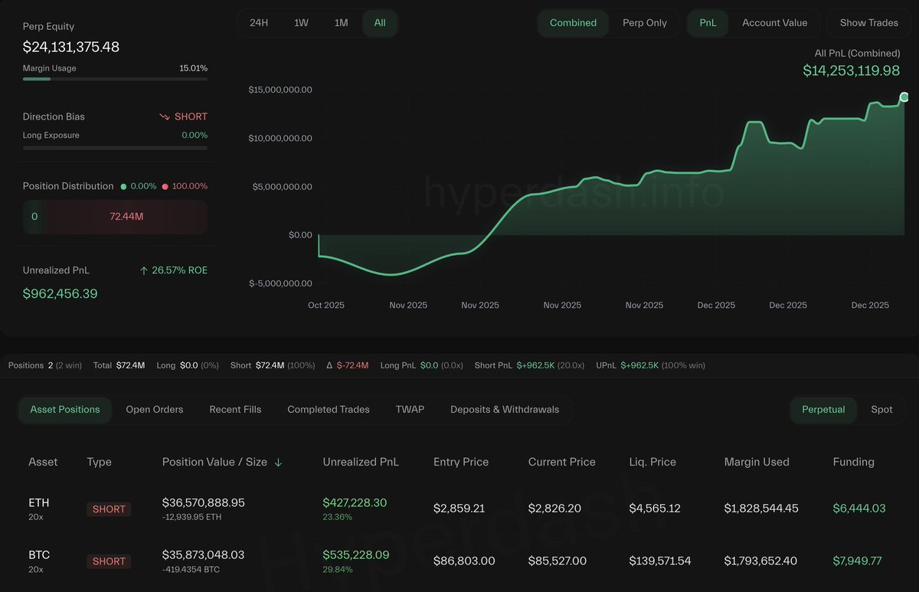
Task: Click the up arrow next to 26.57% ROE
Action: pyautogui.click(x=145, y=270)
